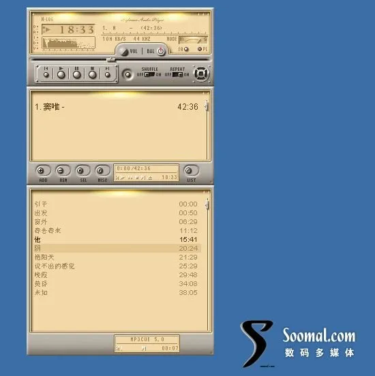Click the eject/open round button beside Shuffle
Screen dimensions: 375x376
tap(127, 74)
